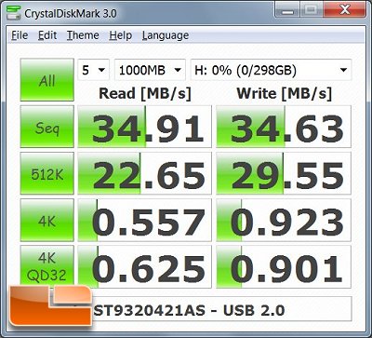372x338 pixels.
Task: Open the drive selector showing H: 0% (0/298GB)
Action: click(271, 70)
